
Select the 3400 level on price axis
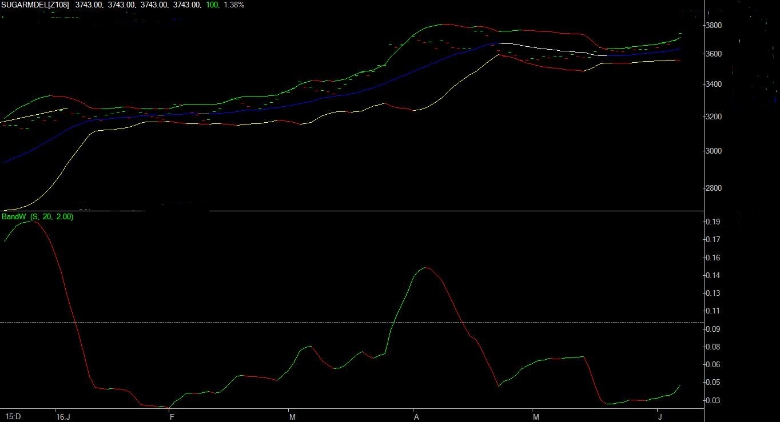[714, 85]
